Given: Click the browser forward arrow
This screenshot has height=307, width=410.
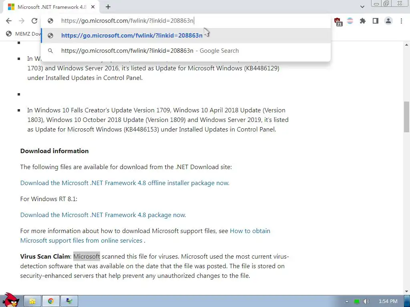Looking at the screenshot, I should point(22,21).
